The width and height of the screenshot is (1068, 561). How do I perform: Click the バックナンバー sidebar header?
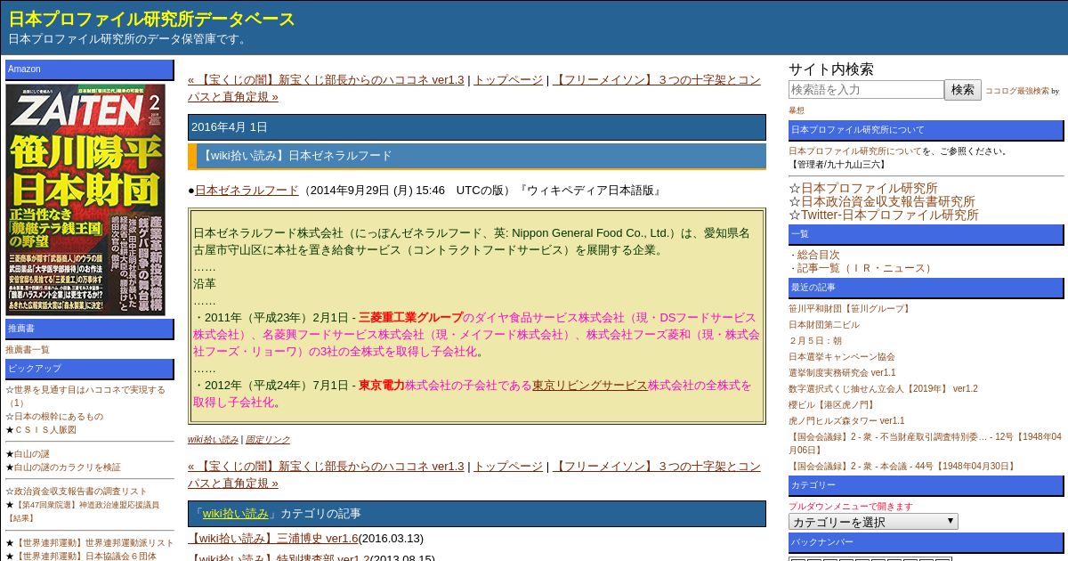(x=926, y=542)
